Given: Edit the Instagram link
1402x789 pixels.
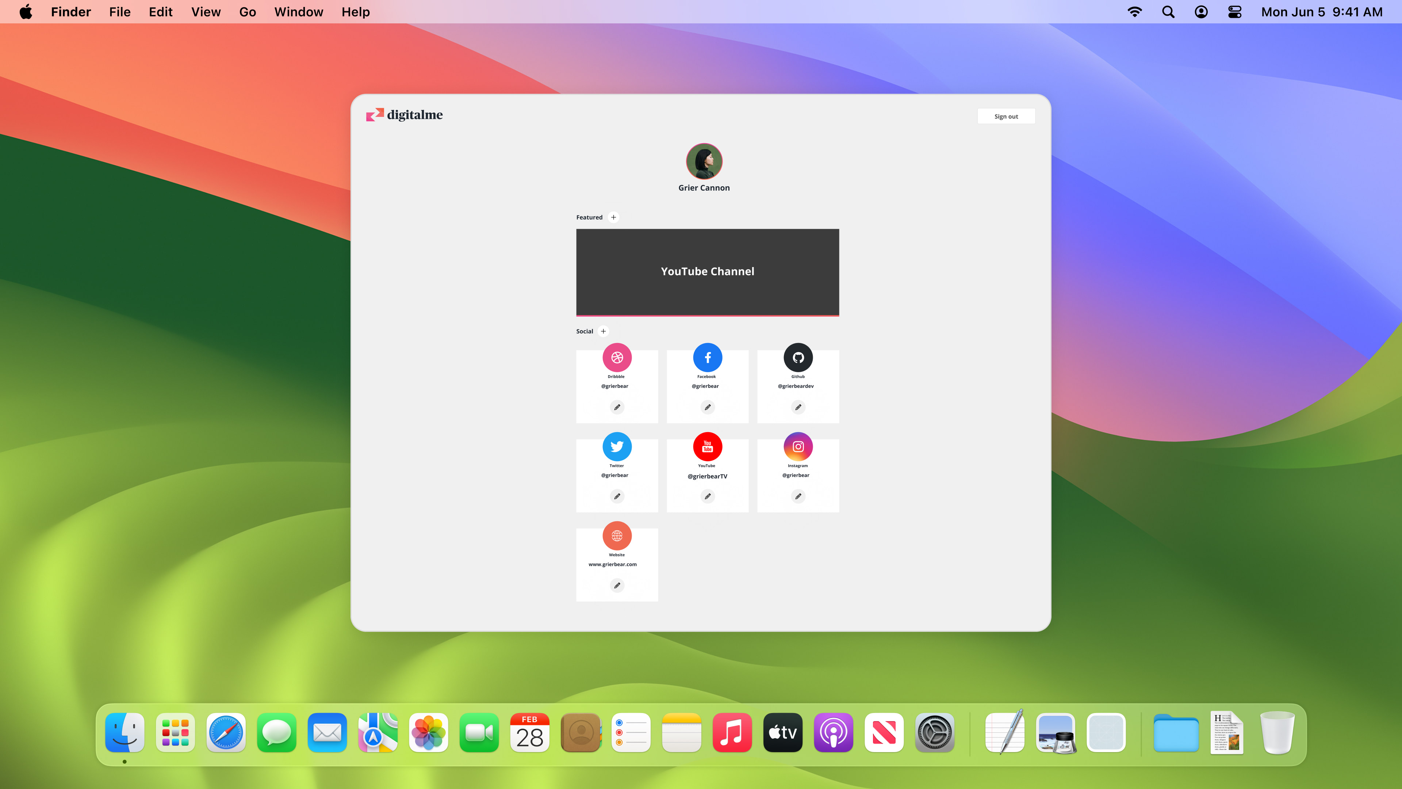Looking at the screenshot, I should pos(798,497).
